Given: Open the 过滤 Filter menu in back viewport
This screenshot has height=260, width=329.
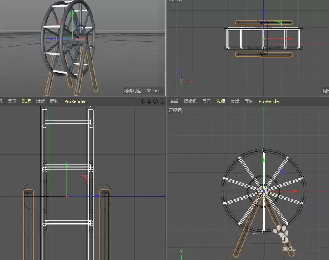Looking at the screenshot, I should tap(40, 101).
